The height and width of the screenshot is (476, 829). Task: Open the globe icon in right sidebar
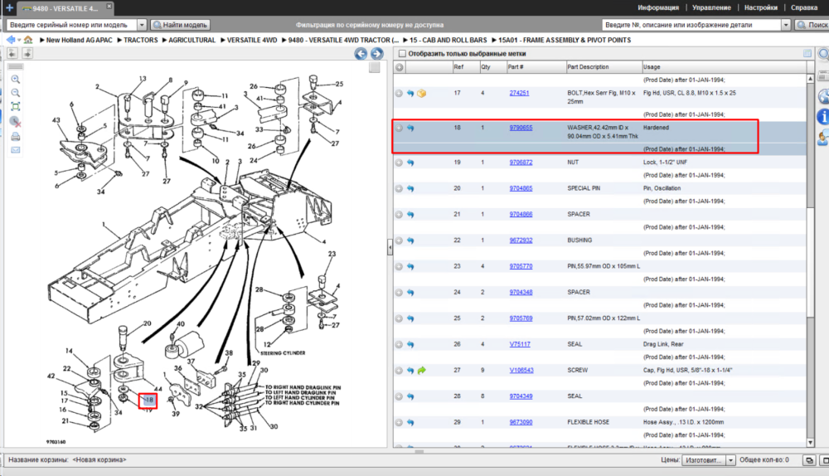tap(823, 96)
